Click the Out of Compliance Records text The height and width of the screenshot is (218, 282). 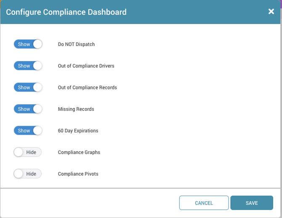point(87,87)
